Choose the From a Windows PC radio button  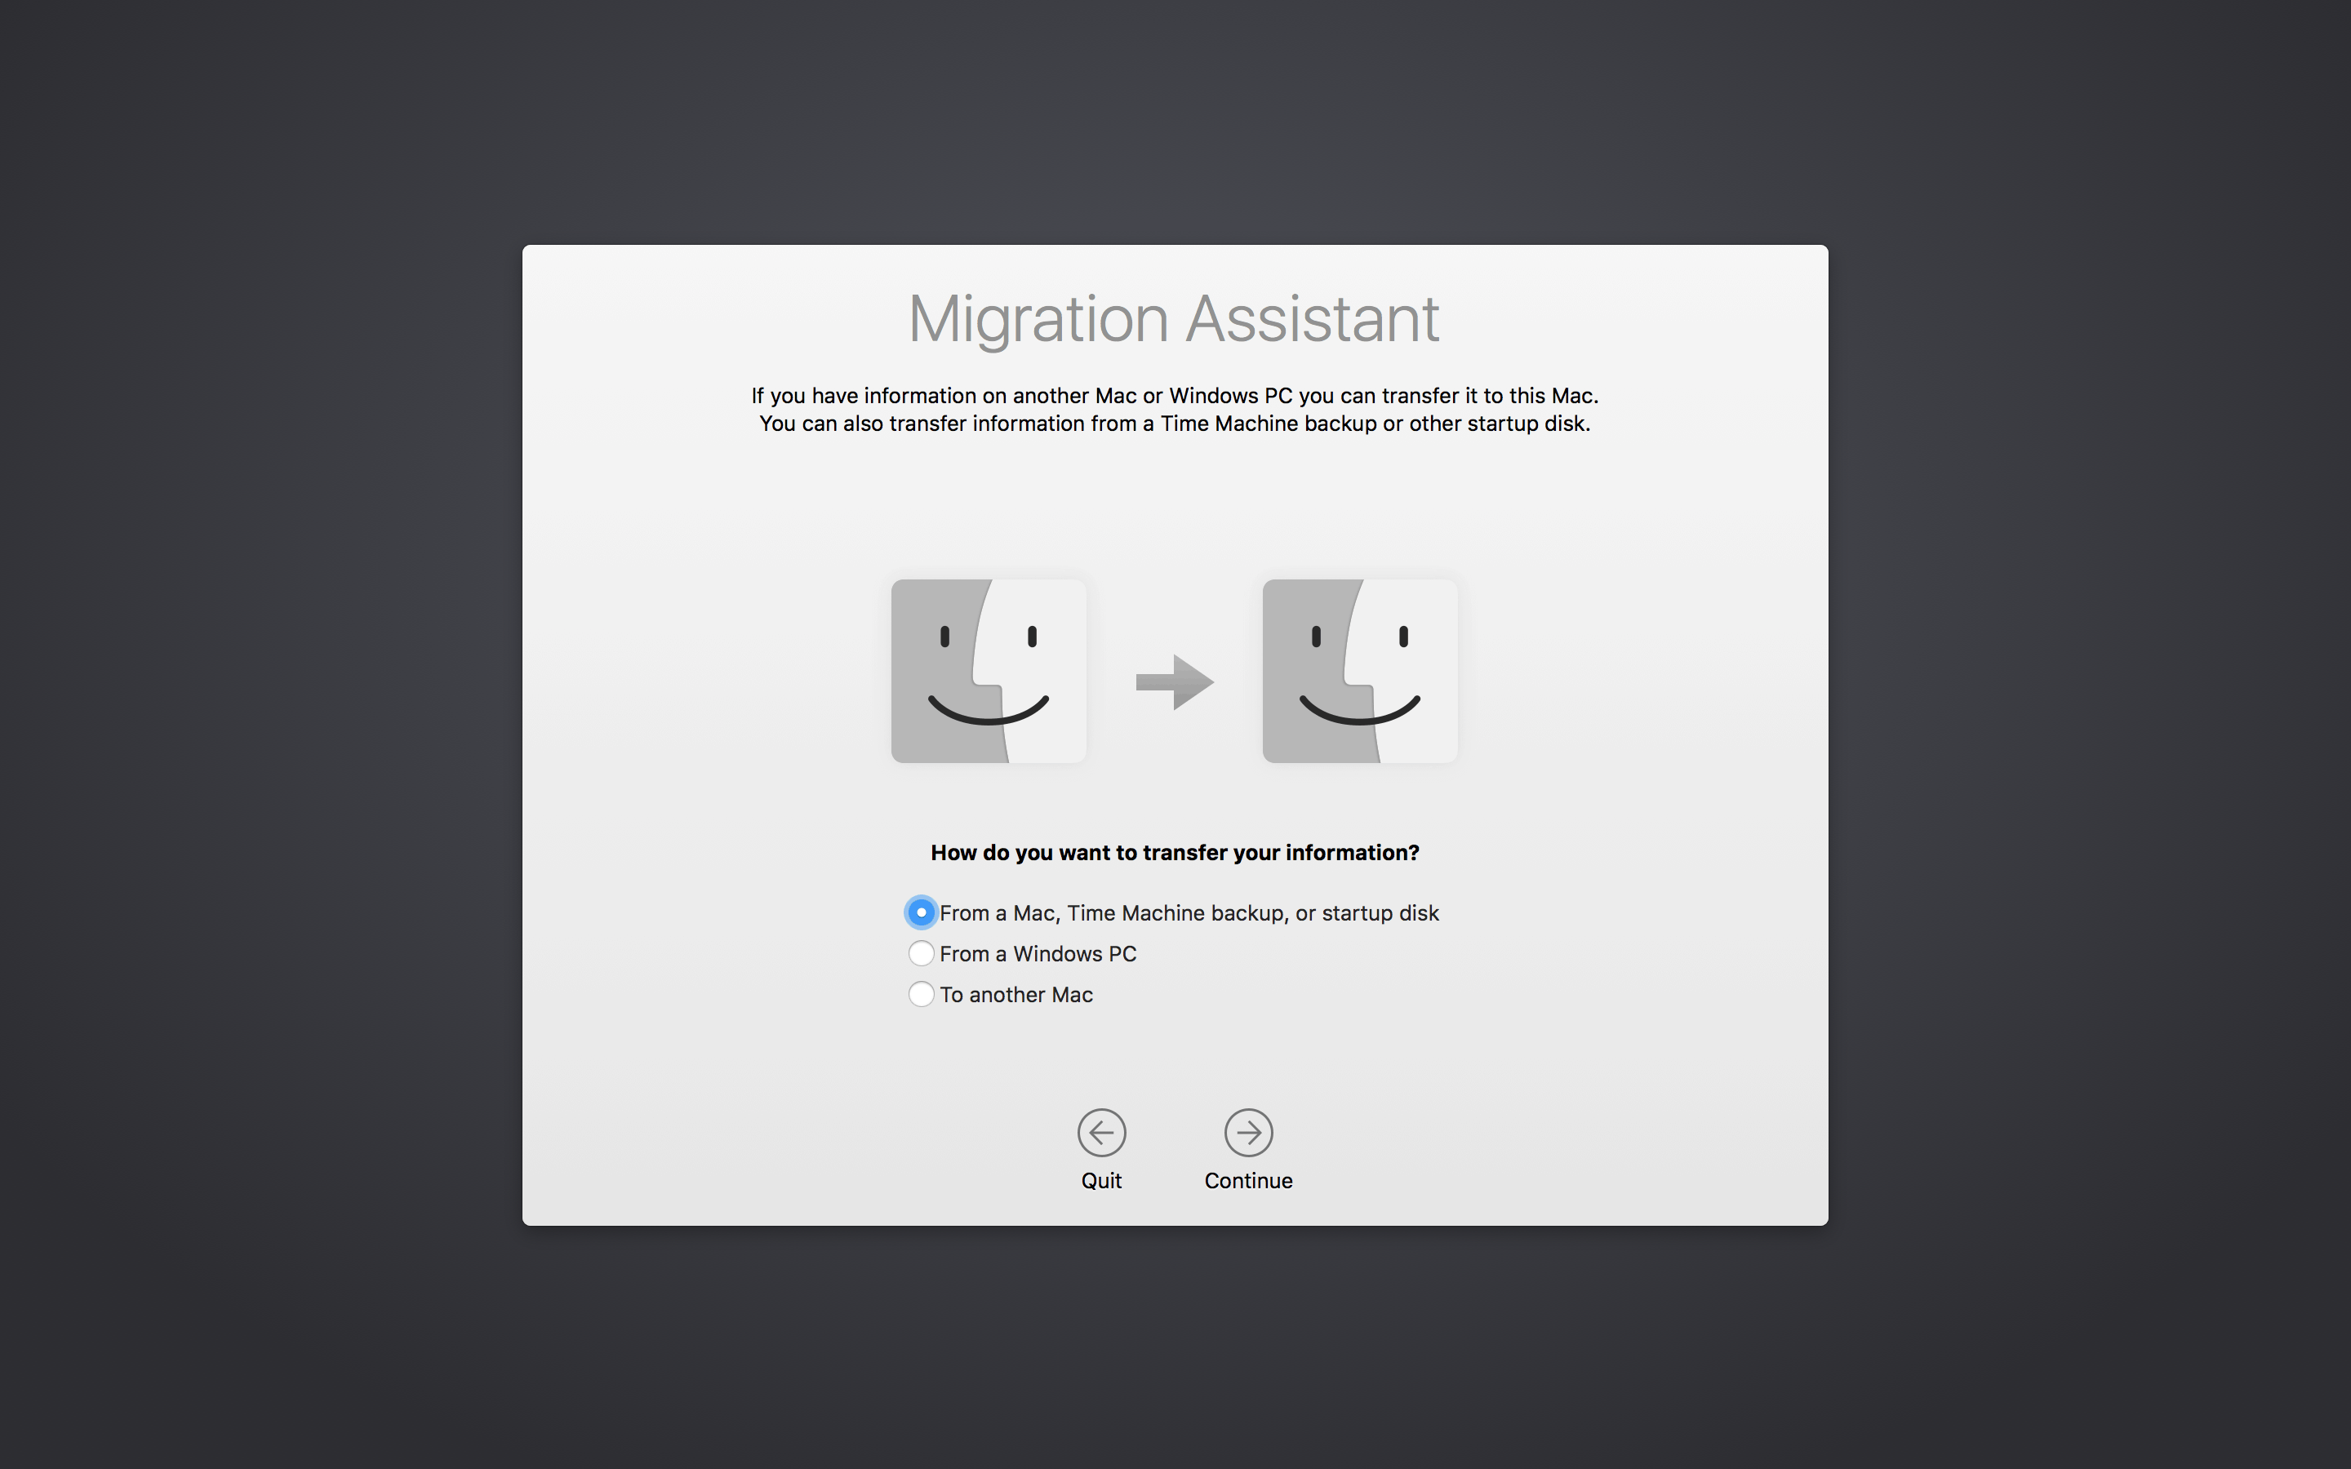click(920, 953)
